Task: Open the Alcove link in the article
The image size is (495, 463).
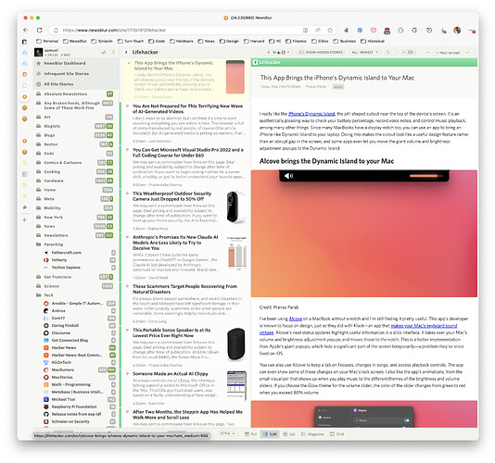Action: point(295,319)
